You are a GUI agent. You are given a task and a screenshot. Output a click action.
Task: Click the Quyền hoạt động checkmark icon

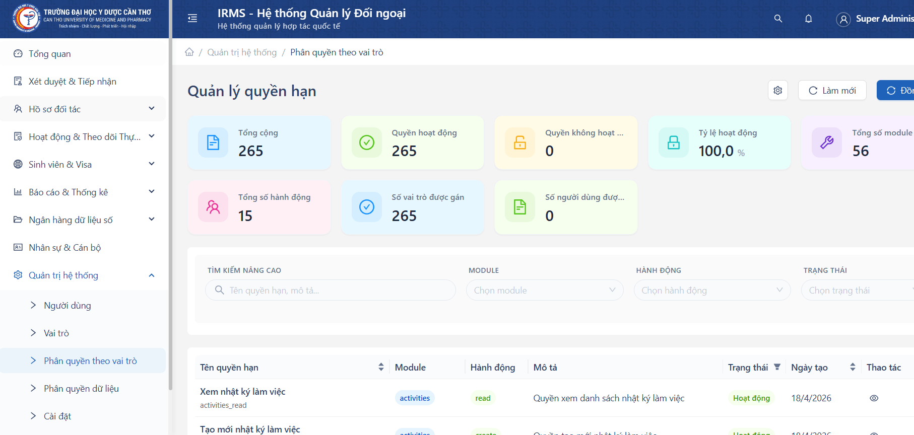(x=367, y=142)
